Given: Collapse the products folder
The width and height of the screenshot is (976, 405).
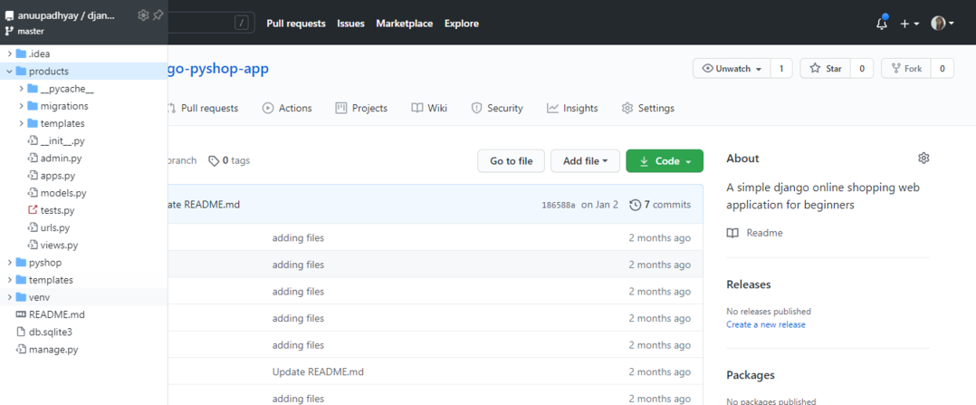Looking at the screenshot, I should point(9,72).
